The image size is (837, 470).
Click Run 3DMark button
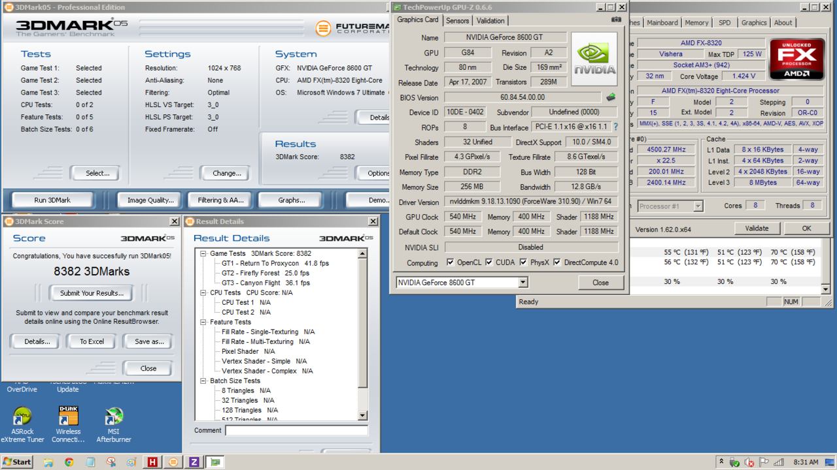pos(52,200)
